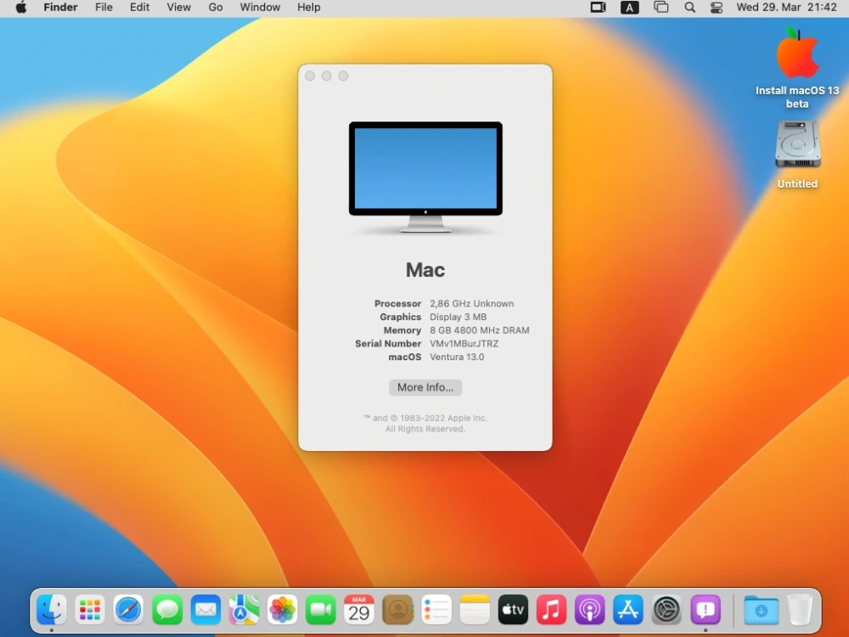Open Spotlight search in menu bar
This screenshot has height=637, width=849.
click(x=689, y=8)
